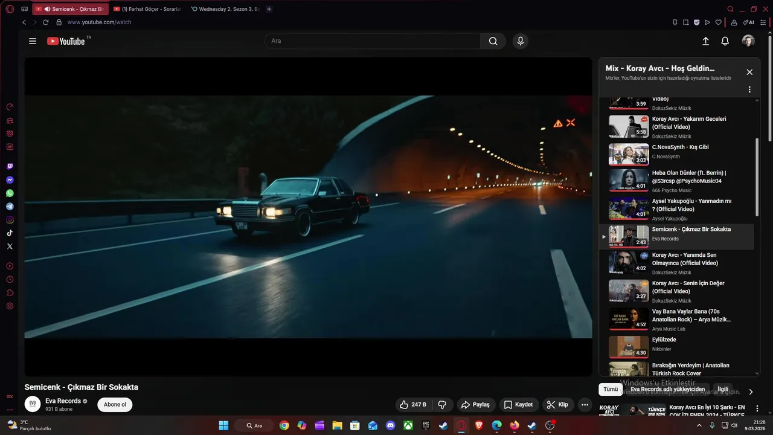Open sidebar settings gear icon

pos(10,306)
